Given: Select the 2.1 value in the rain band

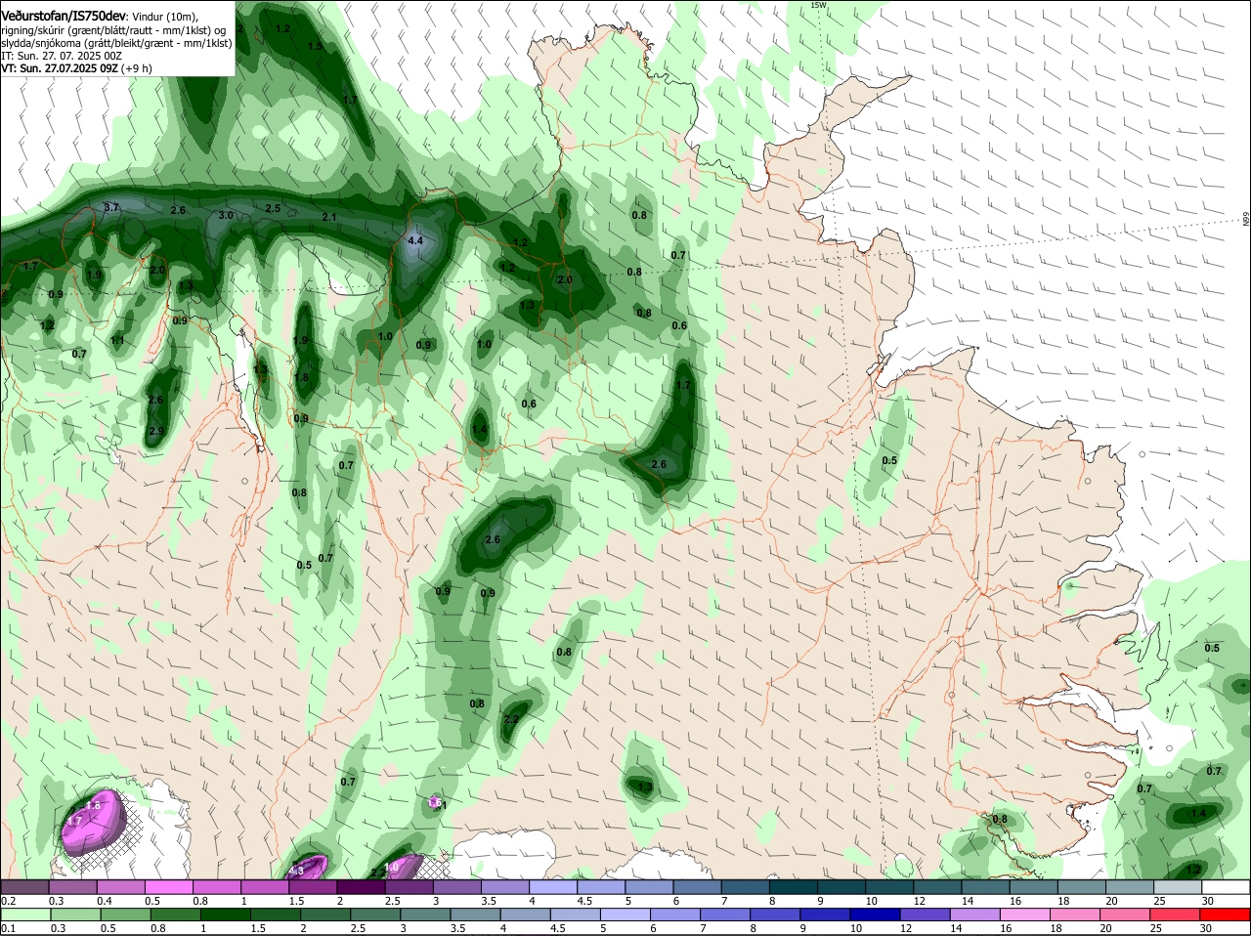Looking at the screenshot, I should [x=329, y=217].
